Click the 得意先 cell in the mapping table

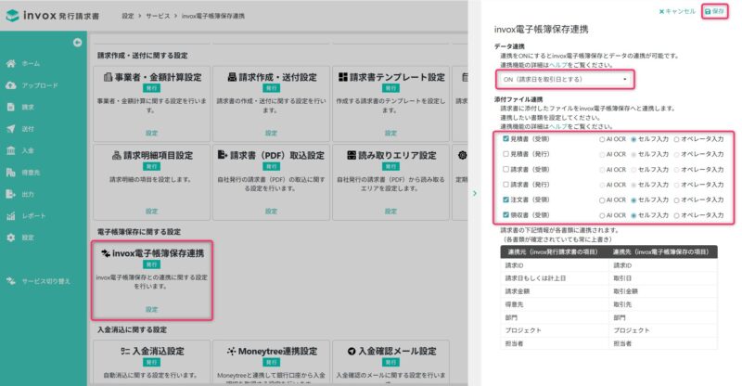tap(555, 304)
